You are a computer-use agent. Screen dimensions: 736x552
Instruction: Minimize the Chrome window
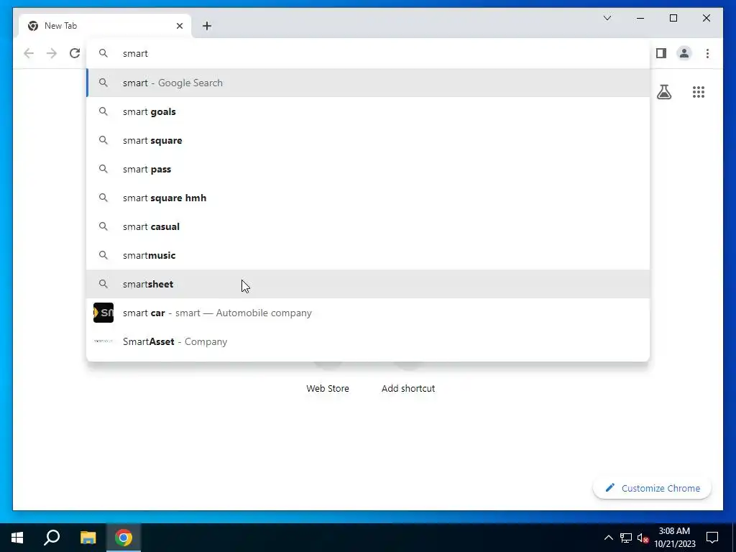point(640,18)
